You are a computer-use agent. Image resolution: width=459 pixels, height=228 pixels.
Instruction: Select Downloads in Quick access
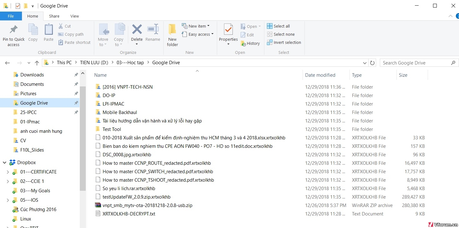pos(32,75)
